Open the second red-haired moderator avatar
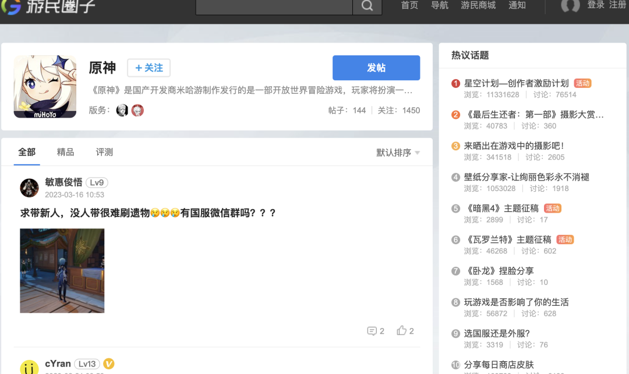 click(x=137, y=110)
